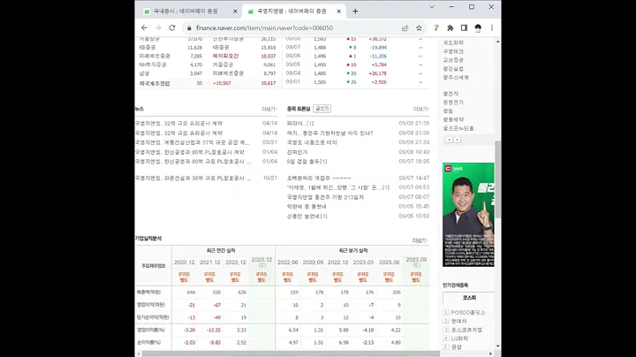636x357 pixels.
Task: Click the vertical scrollbar up arrow
Action: tap(497, 42)
